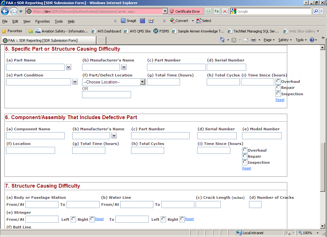Click the Refresh page icon
327x237 pixels.
pyautogui.click(x=217, y=11)
